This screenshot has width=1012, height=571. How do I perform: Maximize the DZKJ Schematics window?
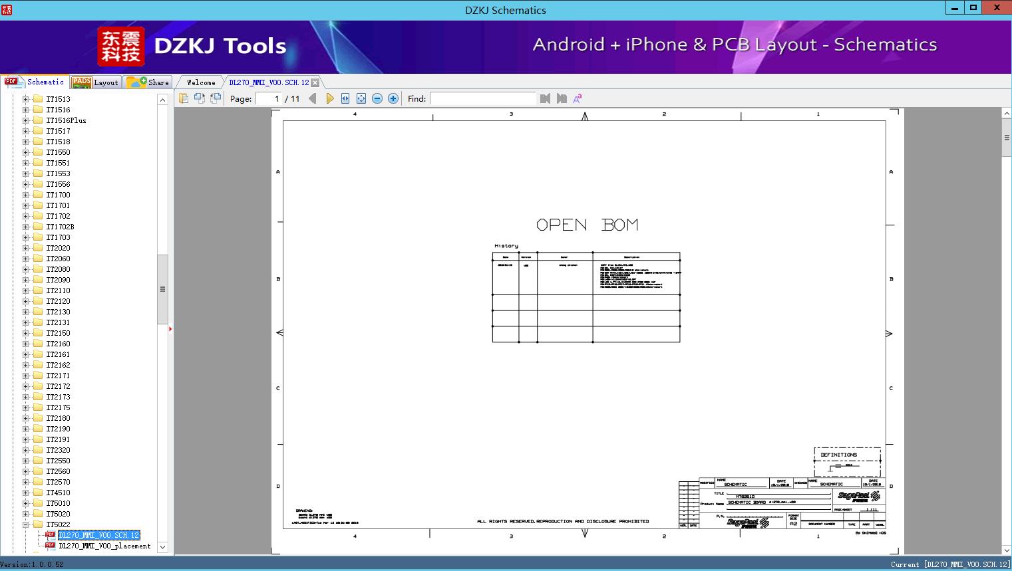pyautogui.click(x=973, y=8)
